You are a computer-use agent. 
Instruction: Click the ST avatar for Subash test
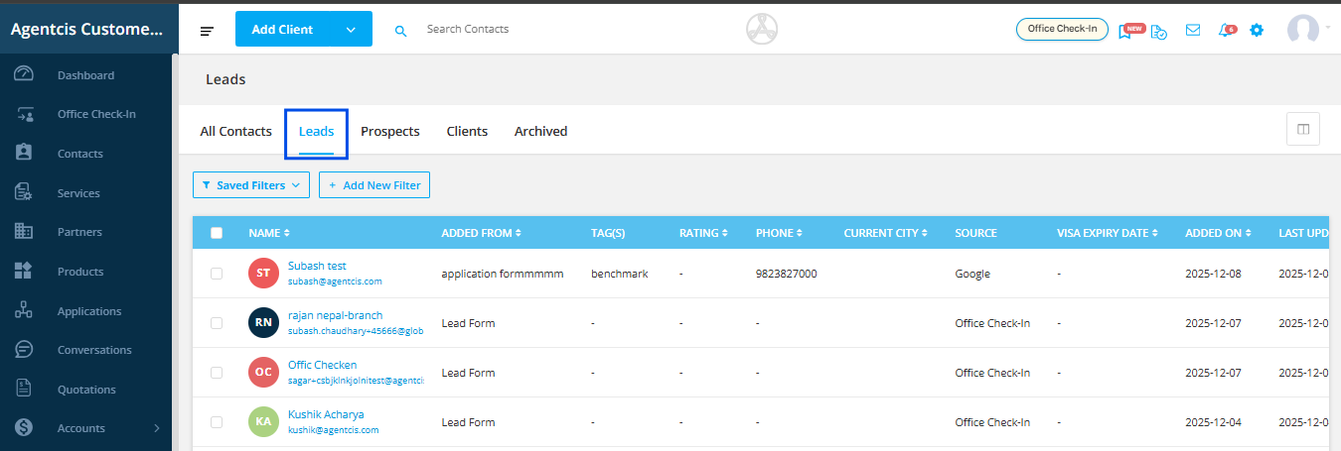(263, 273)
